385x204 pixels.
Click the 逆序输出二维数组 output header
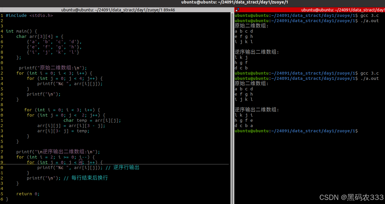click(x=256, y=52)
